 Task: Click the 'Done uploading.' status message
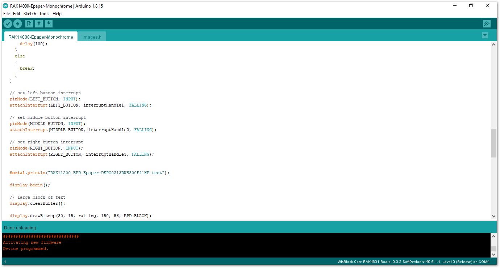point(20,228)
